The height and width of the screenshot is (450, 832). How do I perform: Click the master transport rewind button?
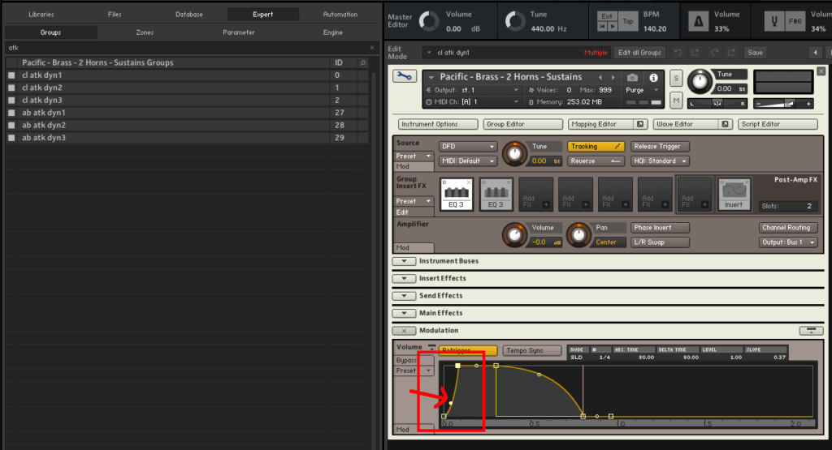pyautogui.click(x=602, y=26)
